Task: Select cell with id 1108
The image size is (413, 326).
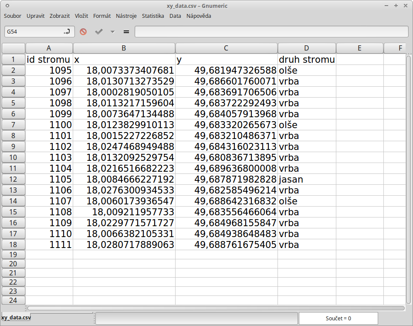Action: tap(49, 212)
